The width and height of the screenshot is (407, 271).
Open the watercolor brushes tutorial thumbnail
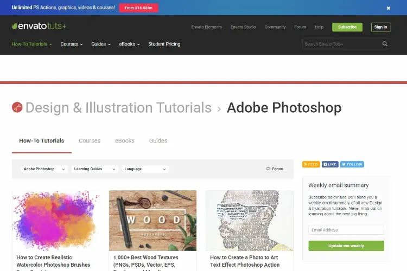coord(56,221)
